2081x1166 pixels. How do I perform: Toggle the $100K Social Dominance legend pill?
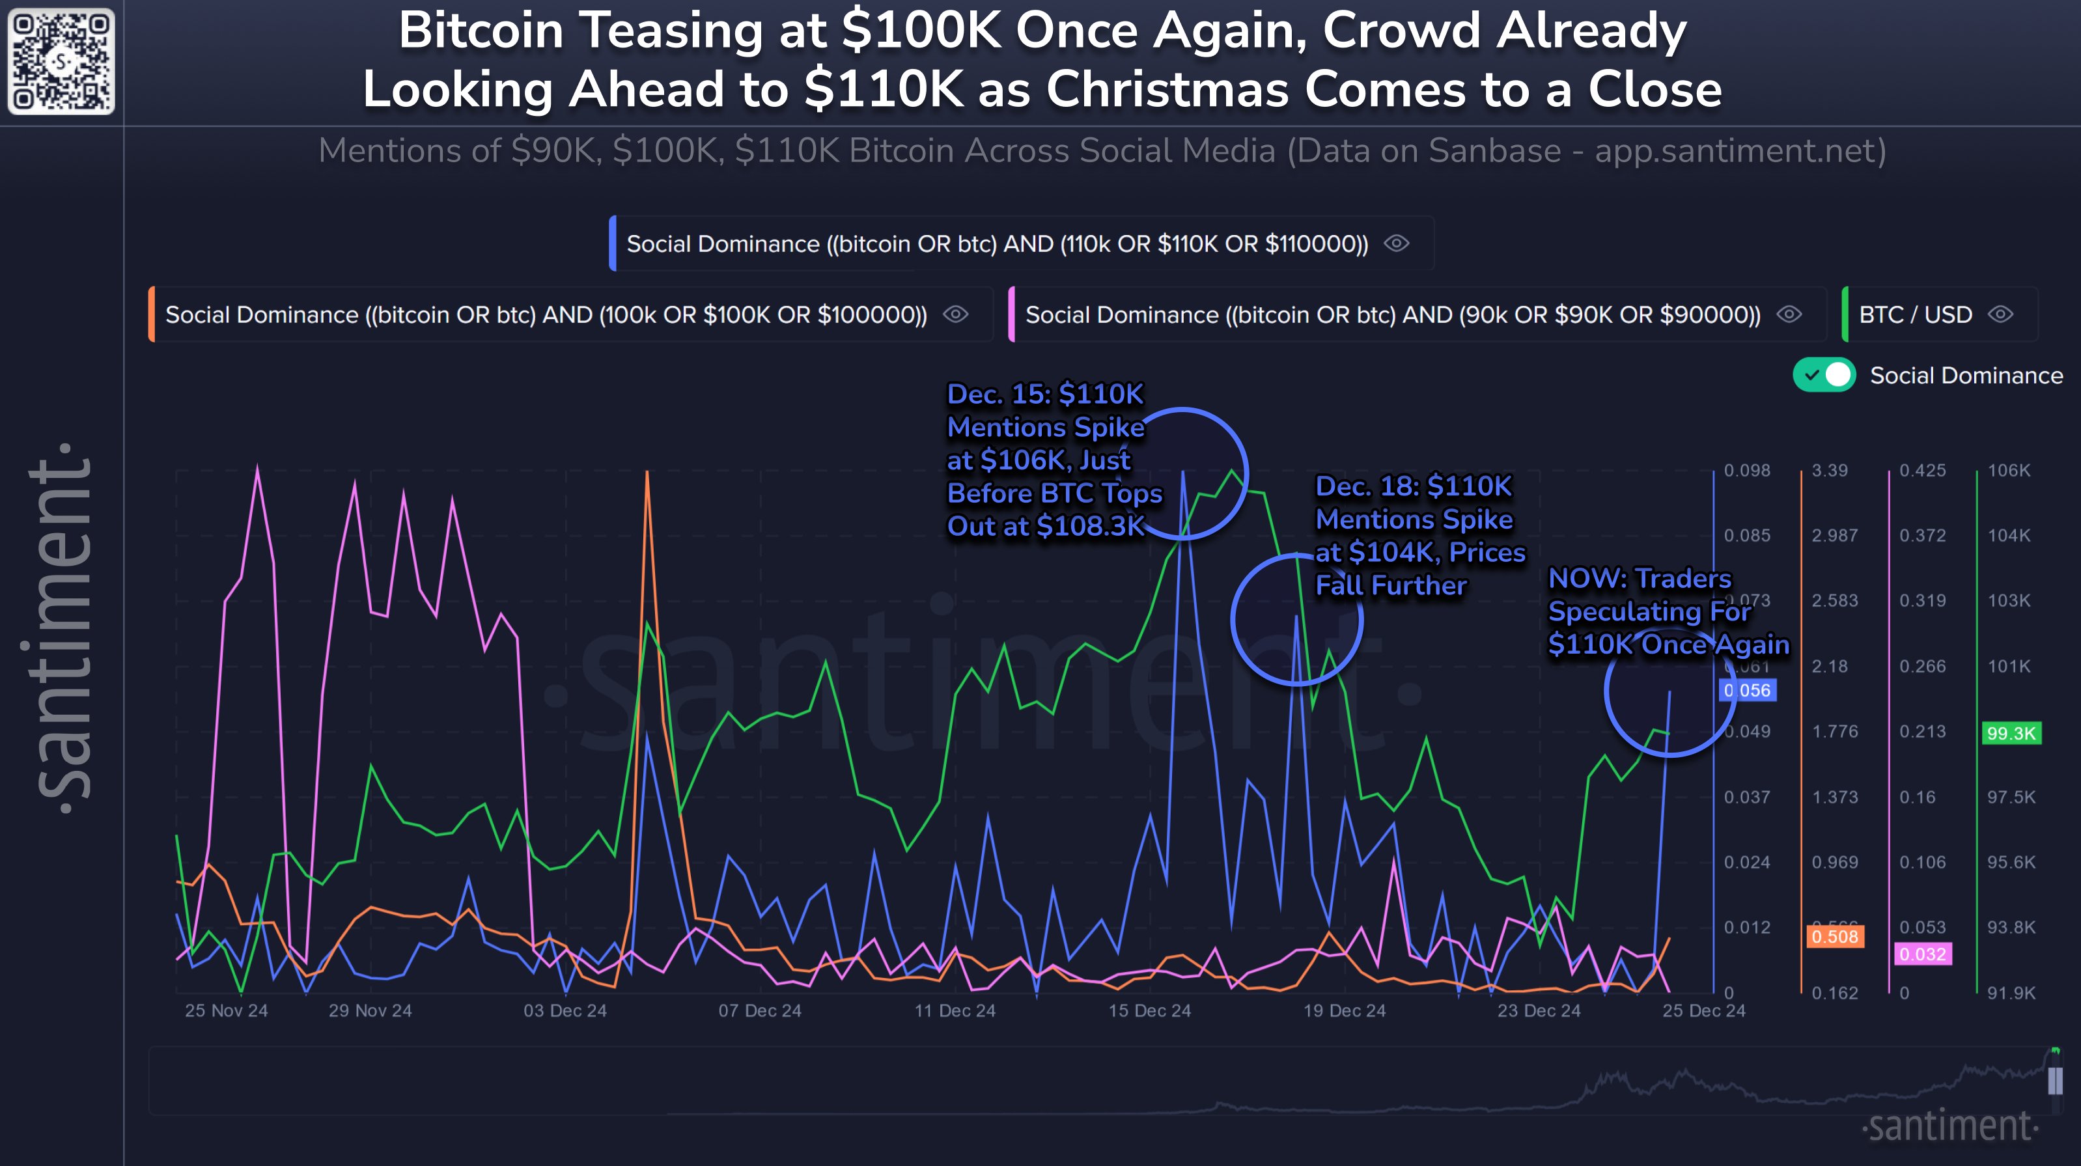tap(550, 315)
